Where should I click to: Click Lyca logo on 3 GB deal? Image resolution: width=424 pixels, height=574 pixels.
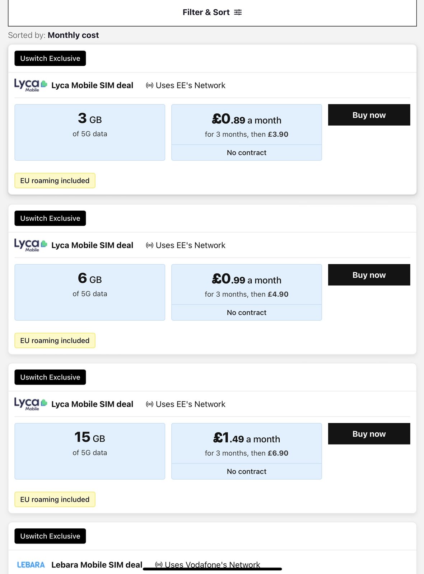[x=31, y=85]
